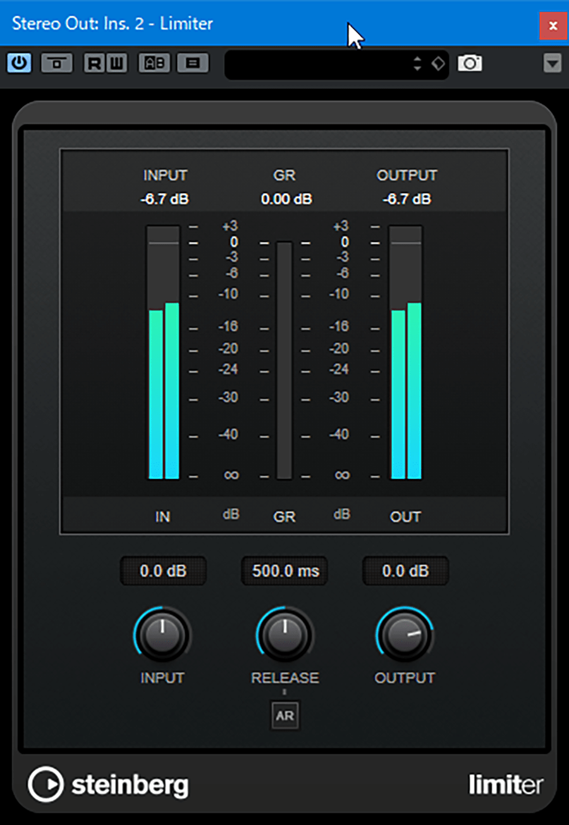
Task: Click the Output 0.0 dB value field
Action: pyautogui.click(x=405, y=571)
